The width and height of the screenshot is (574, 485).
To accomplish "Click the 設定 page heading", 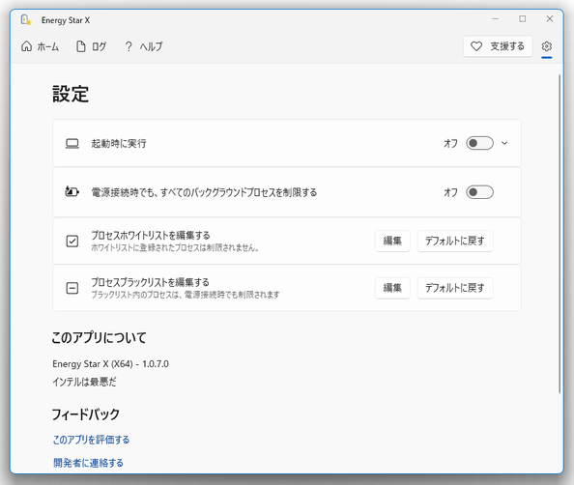I will (71, 94).
